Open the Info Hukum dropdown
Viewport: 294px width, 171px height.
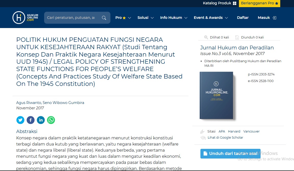[x=174, y=18]
